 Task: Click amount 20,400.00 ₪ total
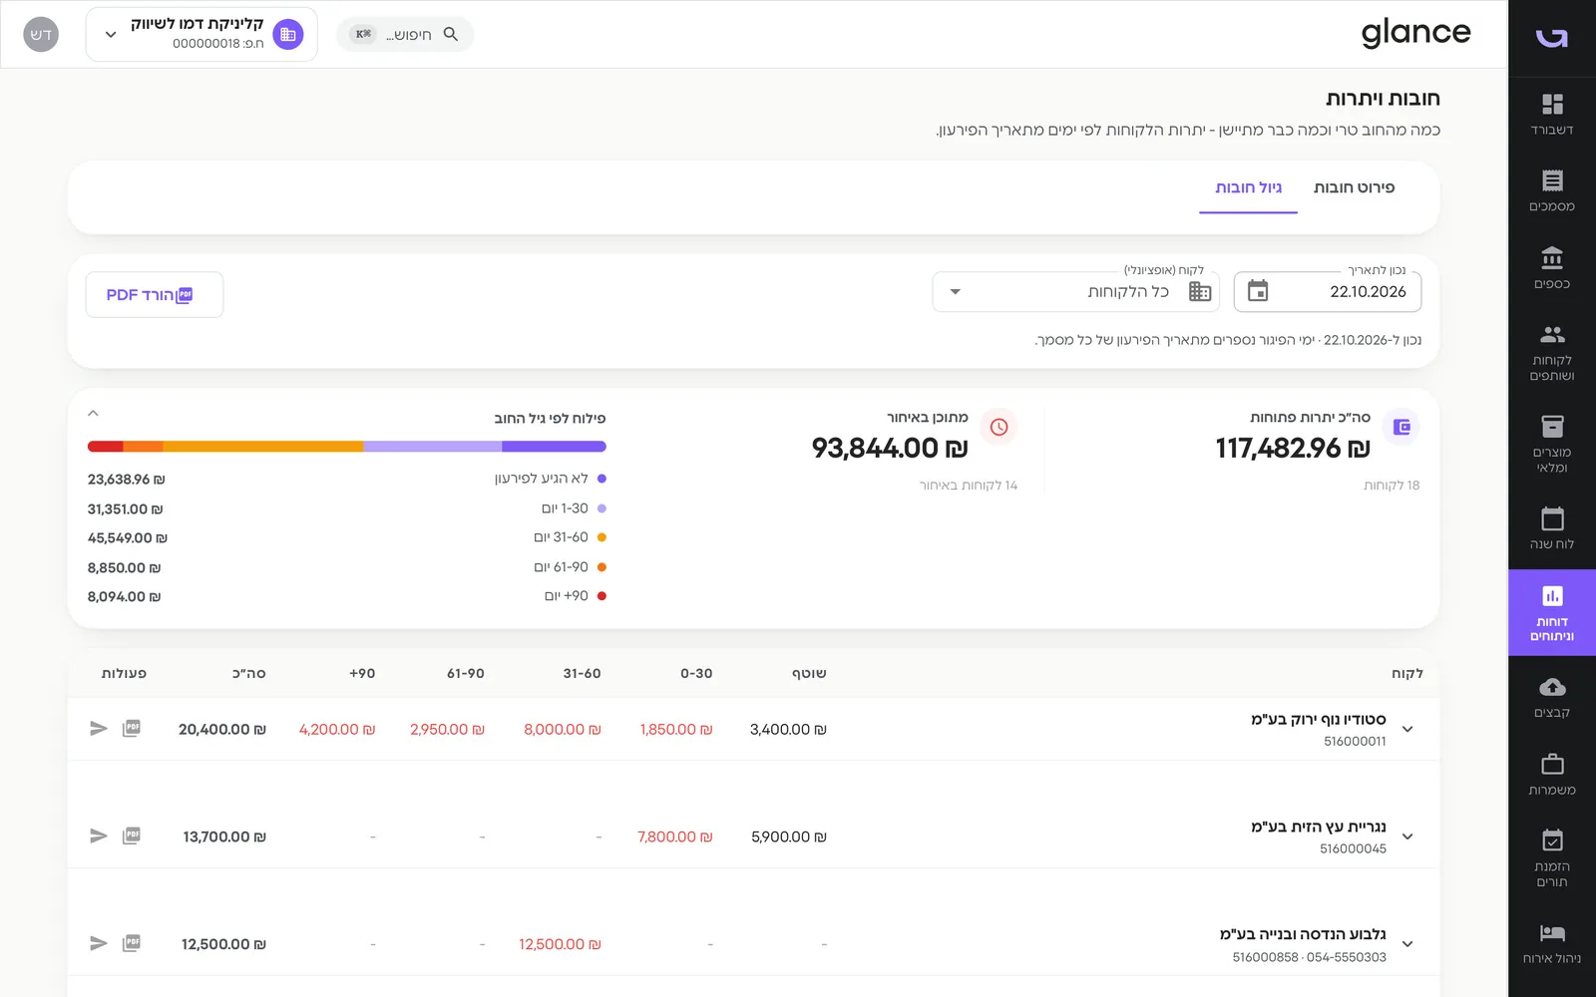[x=222, y=730]
